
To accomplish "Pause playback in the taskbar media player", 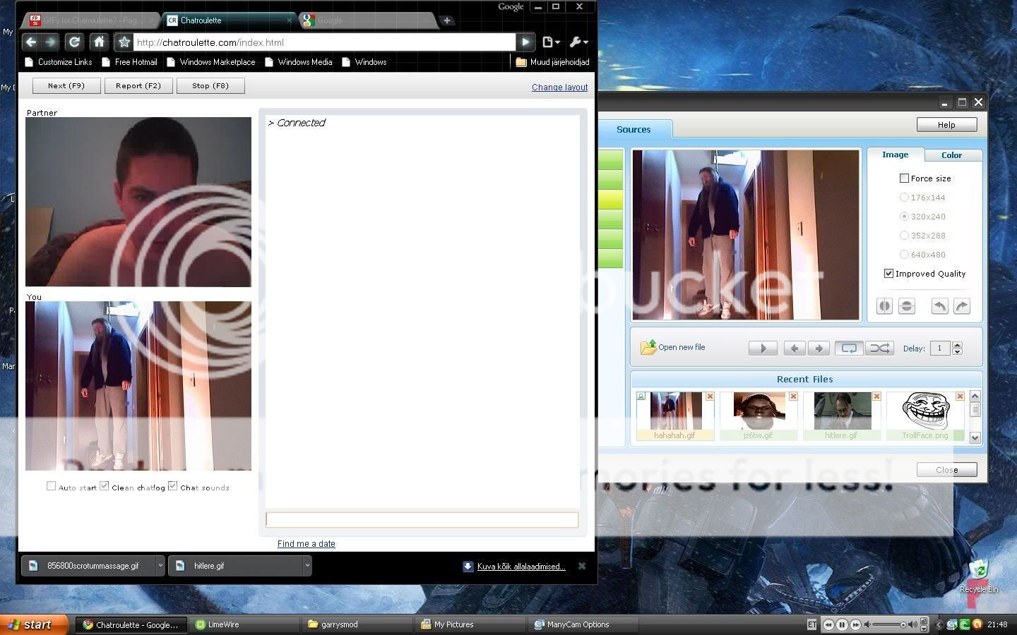I will pos(842,624).
